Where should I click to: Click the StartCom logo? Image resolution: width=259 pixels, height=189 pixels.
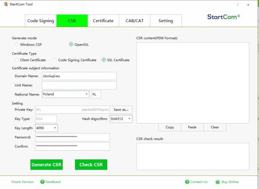[x=223, y=17]
